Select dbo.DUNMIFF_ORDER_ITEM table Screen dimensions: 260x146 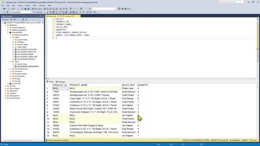tap(27, 57)
